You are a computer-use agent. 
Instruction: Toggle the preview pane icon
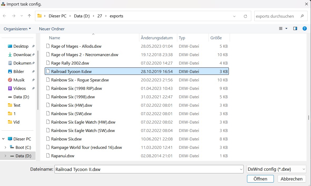[295, 28]
